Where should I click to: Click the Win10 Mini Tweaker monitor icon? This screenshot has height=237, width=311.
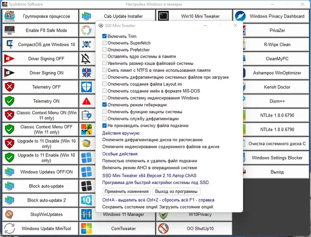coord(163,16)
